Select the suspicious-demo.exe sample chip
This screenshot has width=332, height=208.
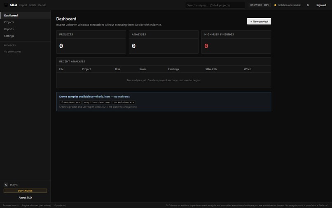click(97, 102)
